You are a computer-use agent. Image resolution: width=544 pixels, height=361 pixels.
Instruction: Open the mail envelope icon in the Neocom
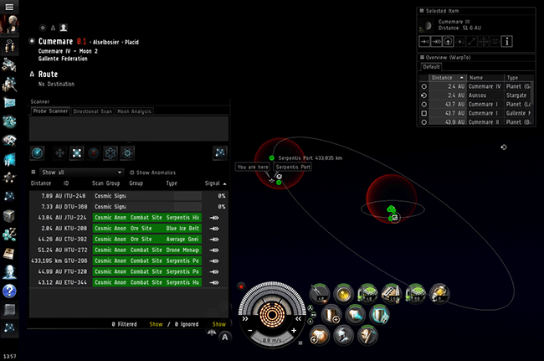[9, 103]
